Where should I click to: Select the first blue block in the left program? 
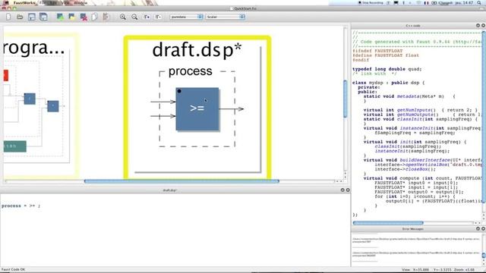[x=30, y=99]
